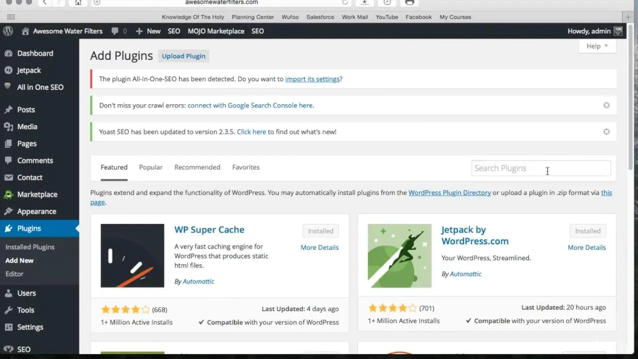This screenshot has width=638, height=359.
Task: Click the Appearance paintbrush icon
Action: pos(8,211)
